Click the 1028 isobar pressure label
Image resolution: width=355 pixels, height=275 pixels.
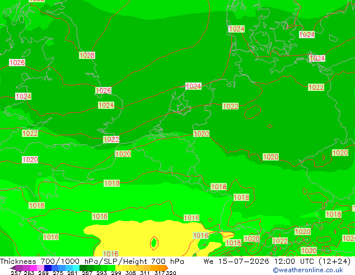pos(87,55)
